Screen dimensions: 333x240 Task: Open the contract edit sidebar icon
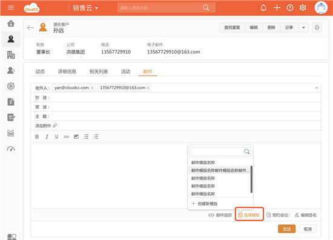point(11,117)
